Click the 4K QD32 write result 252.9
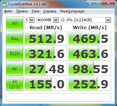The width and height of the screenshot is (117, 106). [90, 84]
